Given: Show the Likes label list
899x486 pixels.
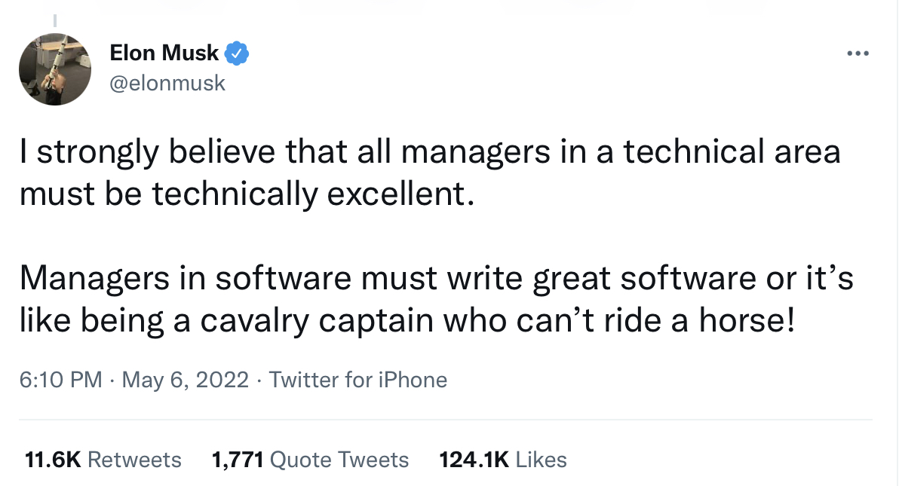Looking at the screenshot, I should tap(542, 460).
